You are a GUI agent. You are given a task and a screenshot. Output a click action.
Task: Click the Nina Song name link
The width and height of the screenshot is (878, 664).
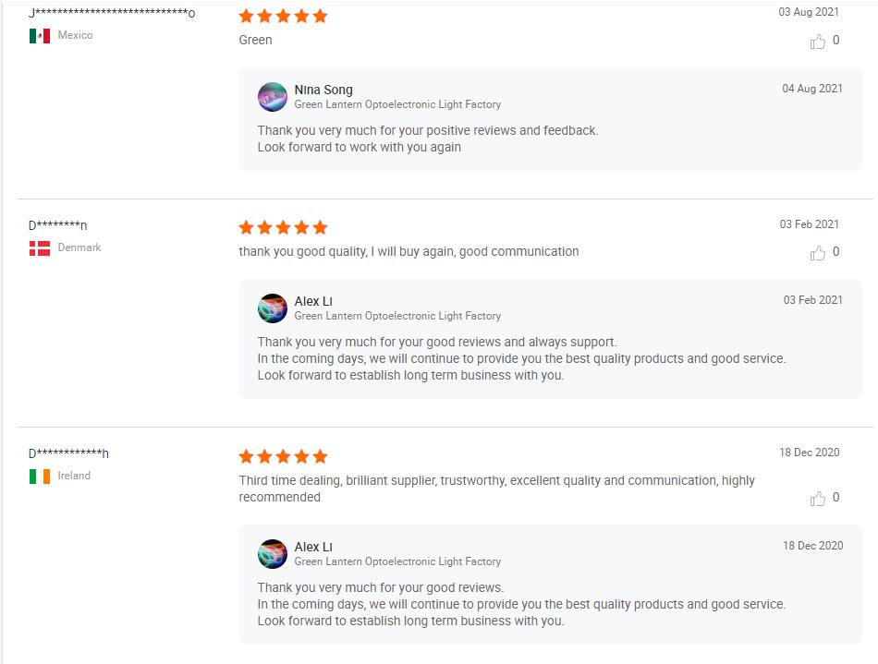click(x=323, y=90)
